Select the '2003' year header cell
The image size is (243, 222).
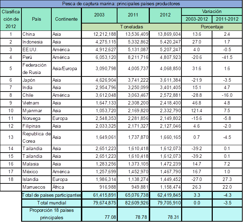[99, 15]
